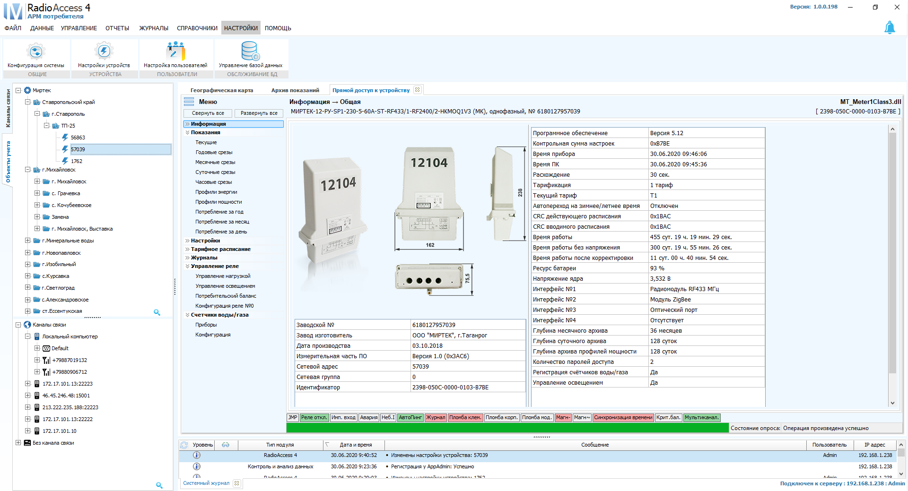Click the search magnifier below channels tree
Viewport: 908px width, 491px height.
point(159,485)
